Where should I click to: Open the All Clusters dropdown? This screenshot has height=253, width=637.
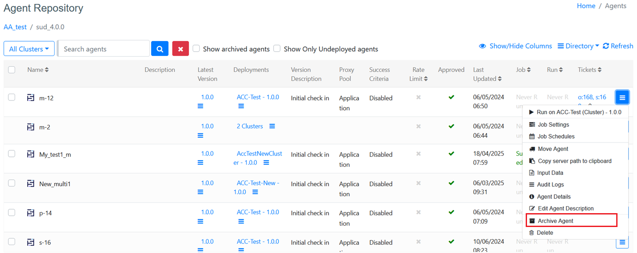29,49
